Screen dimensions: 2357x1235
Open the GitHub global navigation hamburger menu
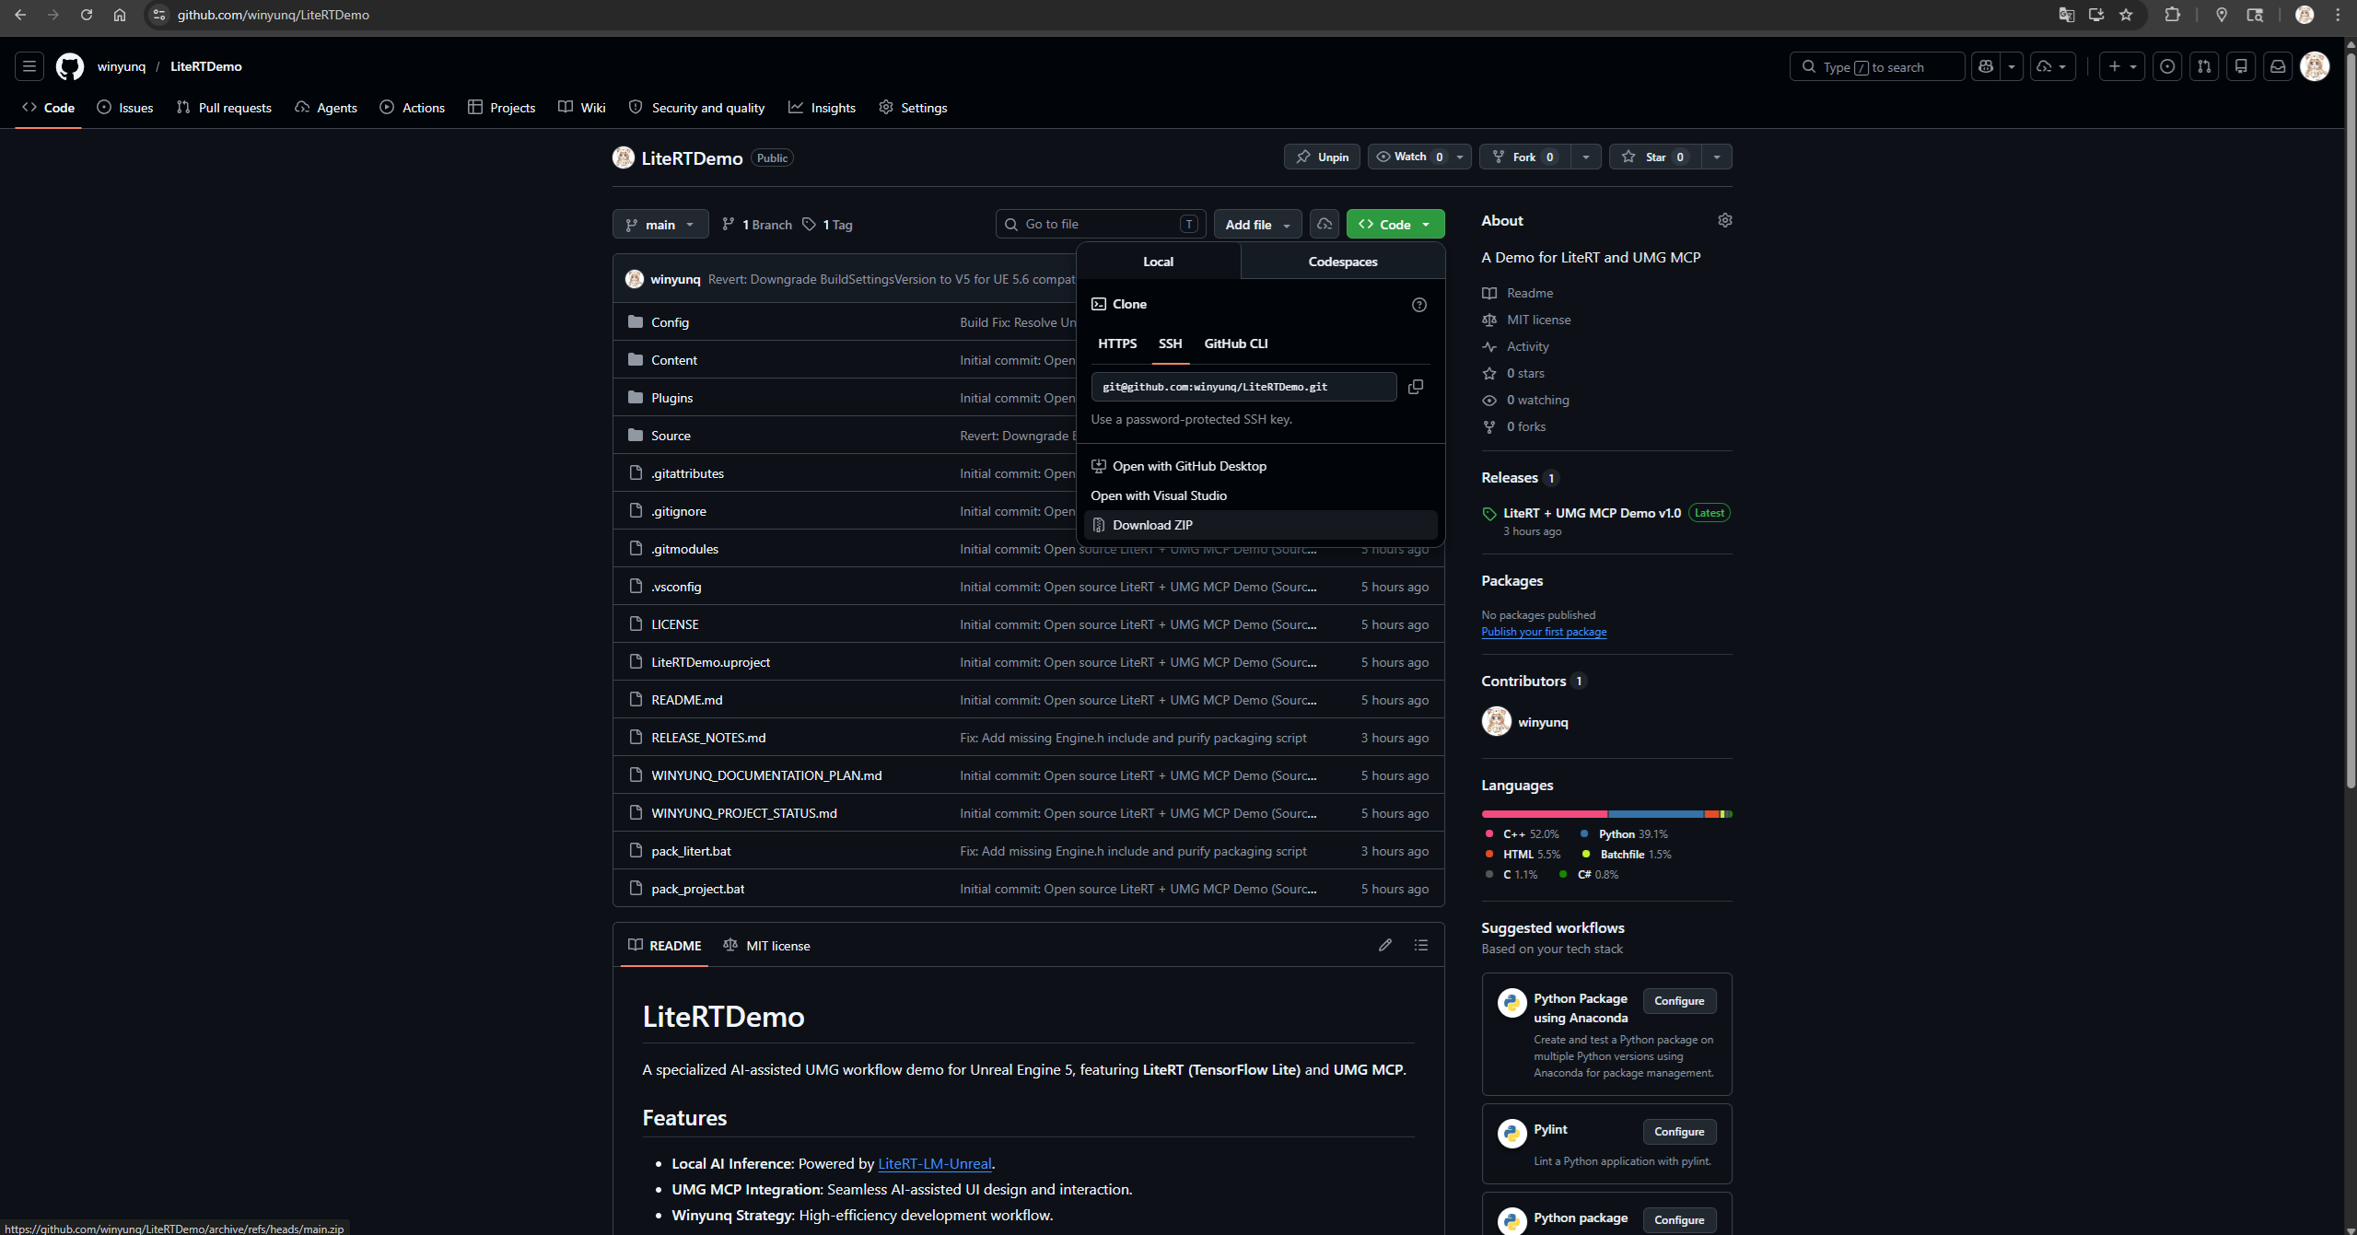coord(29,66)
